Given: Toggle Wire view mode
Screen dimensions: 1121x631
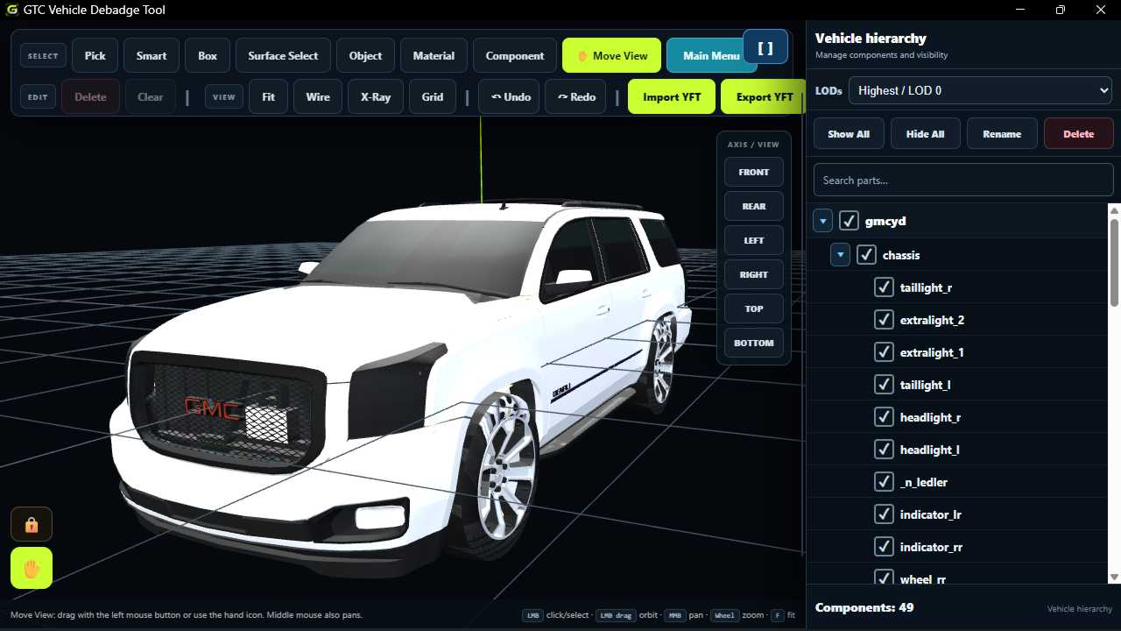Looking at the screenshot, I should [318, 96].
